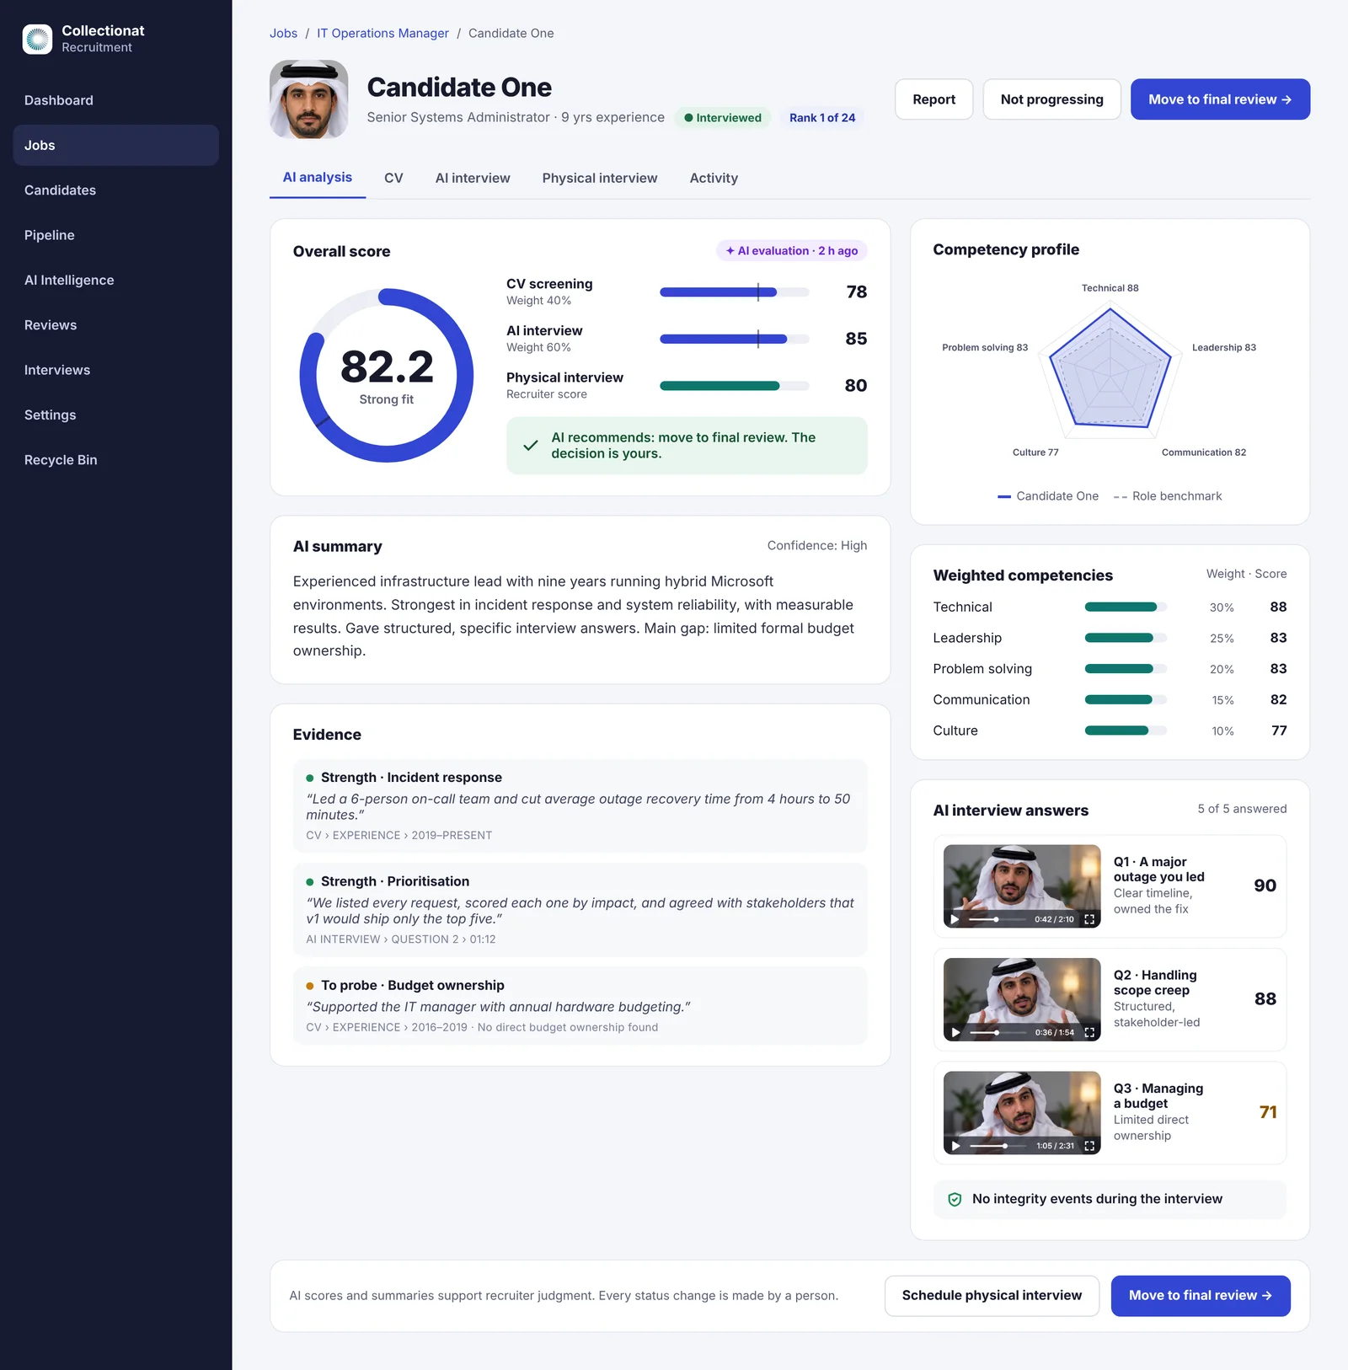This screenshot has width=1348, height=1370.
Task: Open Pipeline in the sidebar
Action: click(x=116, y=235)
